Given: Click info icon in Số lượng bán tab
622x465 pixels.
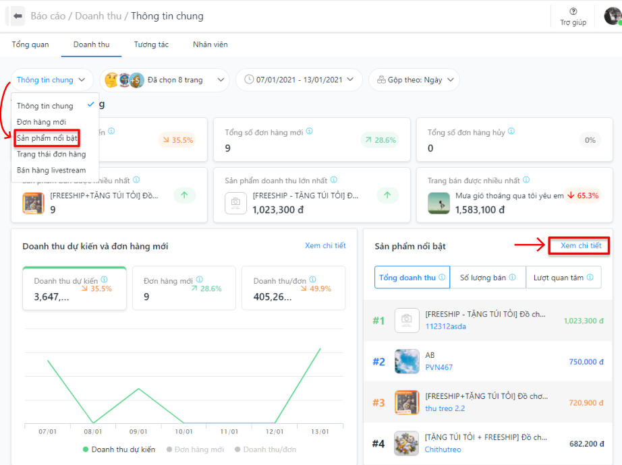Looking at the screenshot, I should pyautogui.click(x=512, y=278).
